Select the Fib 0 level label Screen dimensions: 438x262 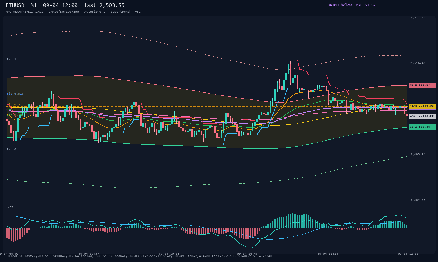pos(12,149)
